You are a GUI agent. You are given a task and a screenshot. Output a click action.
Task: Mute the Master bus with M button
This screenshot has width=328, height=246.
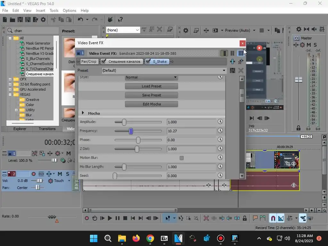click(x=308, y=45)
